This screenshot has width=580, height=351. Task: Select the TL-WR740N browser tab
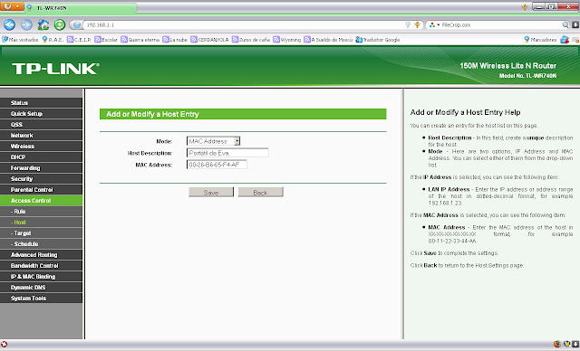coord(82,8)
